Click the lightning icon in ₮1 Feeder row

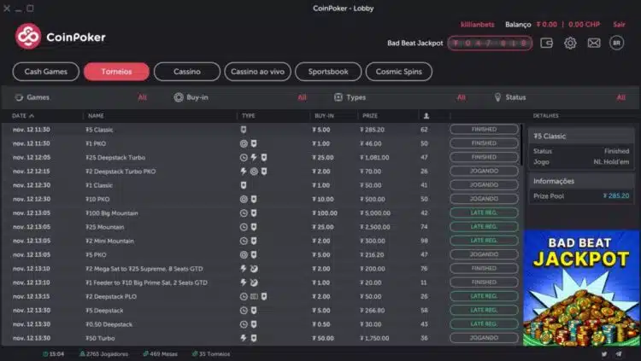(x=244, y=282)
